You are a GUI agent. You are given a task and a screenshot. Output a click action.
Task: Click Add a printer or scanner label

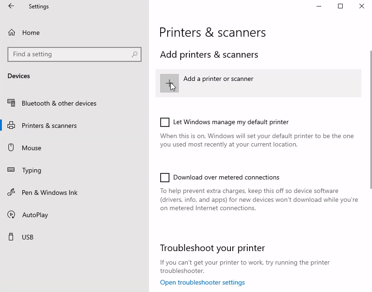click(218, 79)
